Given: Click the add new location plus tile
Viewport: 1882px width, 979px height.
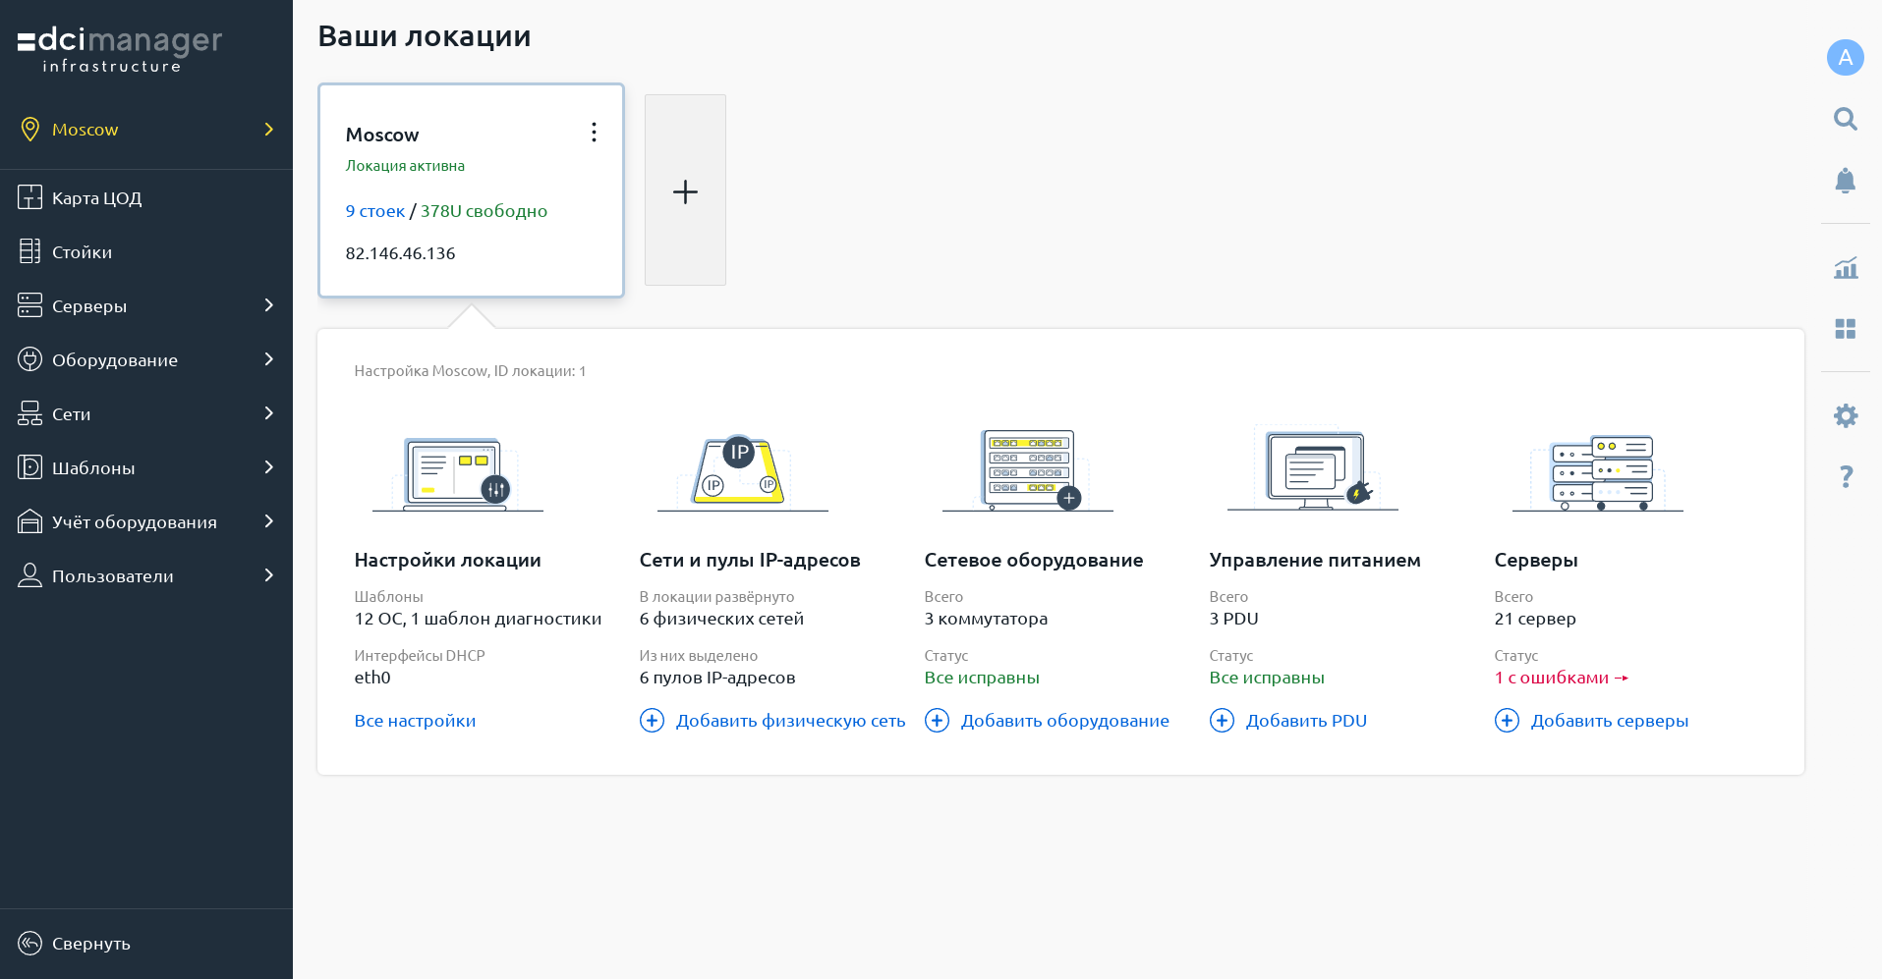Looking at the screenshot, I should (685, 190).
